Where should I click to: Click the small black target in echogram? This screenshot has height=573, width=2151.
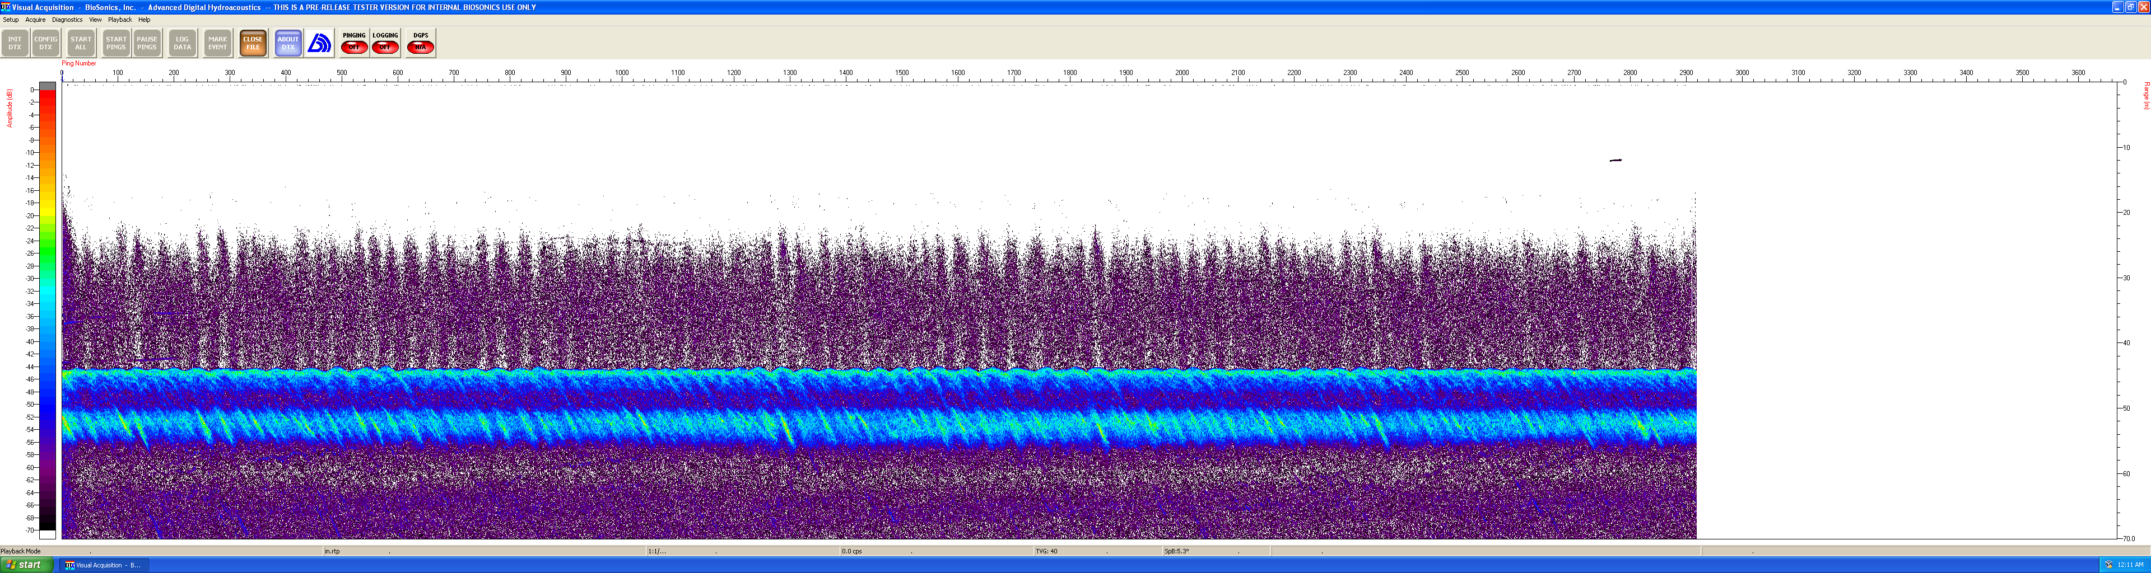pos(1615,160)
